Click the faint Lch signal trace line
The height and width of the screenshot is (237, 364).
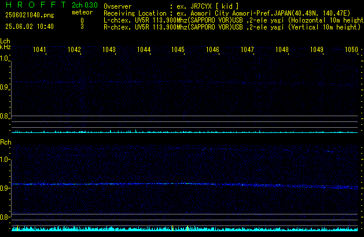click(x=185, y=83)
